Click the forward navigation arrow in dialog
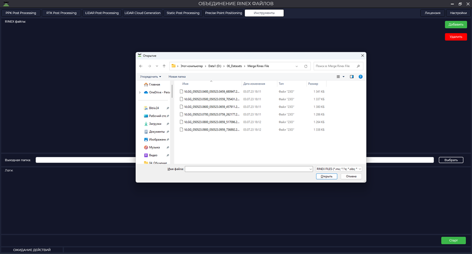Image resolution: width=472 pixels, height=254 pixels. (x=149, y=66)
